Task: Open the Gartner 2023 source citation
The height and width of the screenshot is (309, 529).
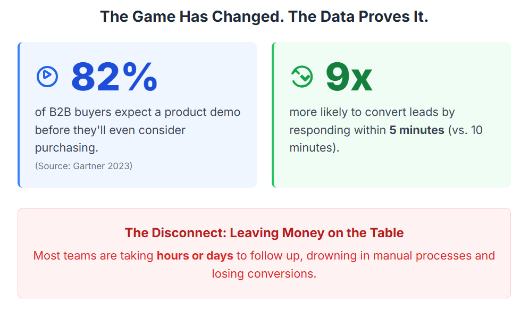Action: coord(83,166)
